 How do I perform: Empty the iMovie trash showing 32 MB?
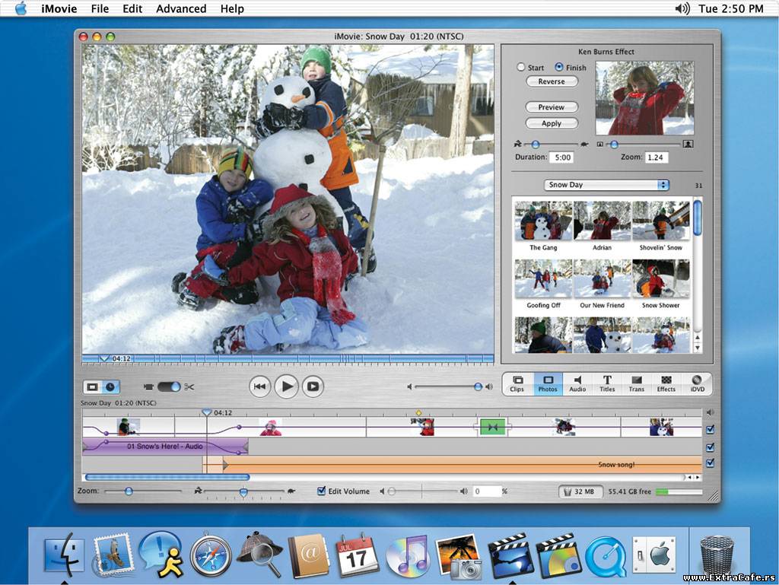pyautogui.click(x=580, y=491)
